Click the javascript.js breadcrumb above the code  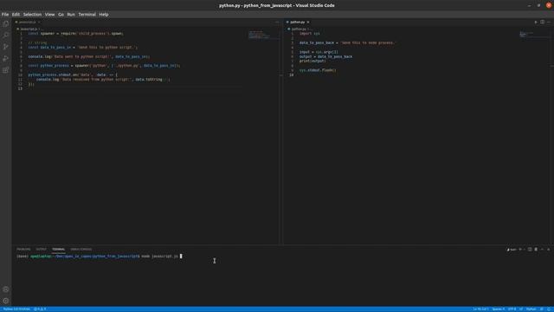(x=29, y=29)
